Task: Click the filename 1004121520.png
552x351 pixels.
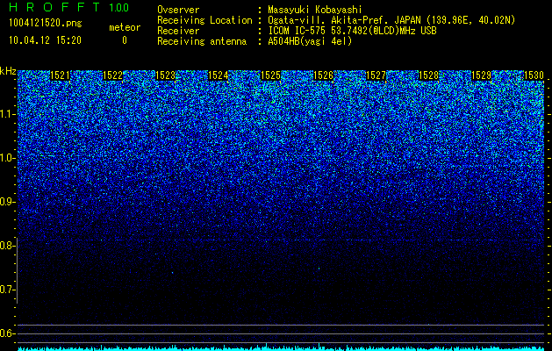Action: (x=46, y=24)
